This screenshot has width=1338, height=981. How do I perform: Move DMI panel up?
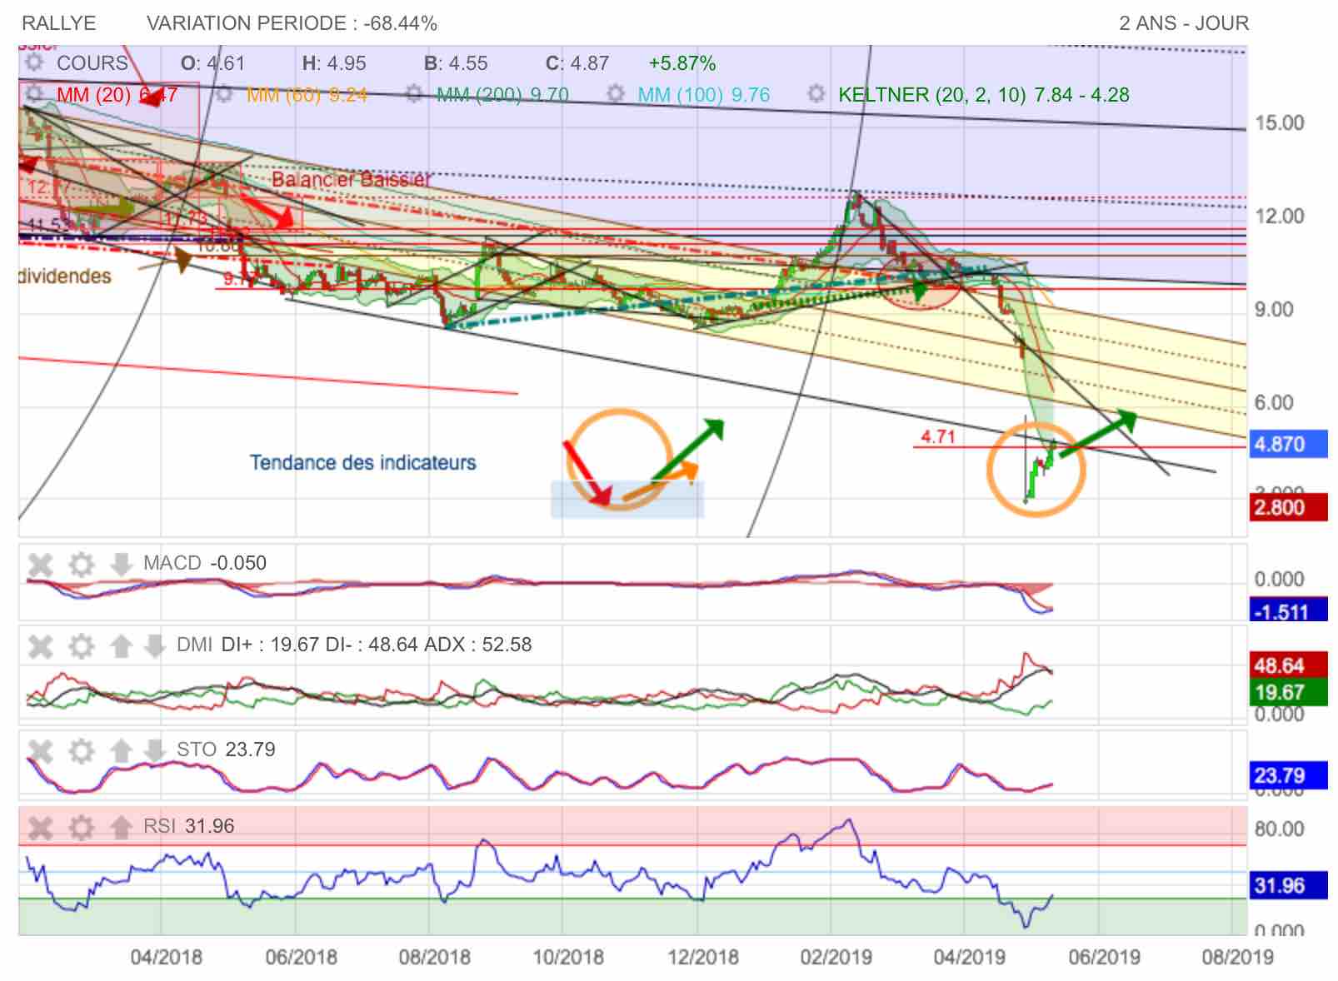pyautogui.click(x=121, y=646)
